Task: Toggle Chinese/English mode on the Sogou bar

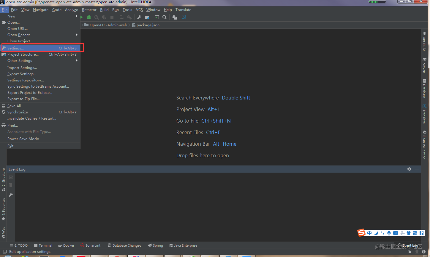Action: (x=369, y=233)
